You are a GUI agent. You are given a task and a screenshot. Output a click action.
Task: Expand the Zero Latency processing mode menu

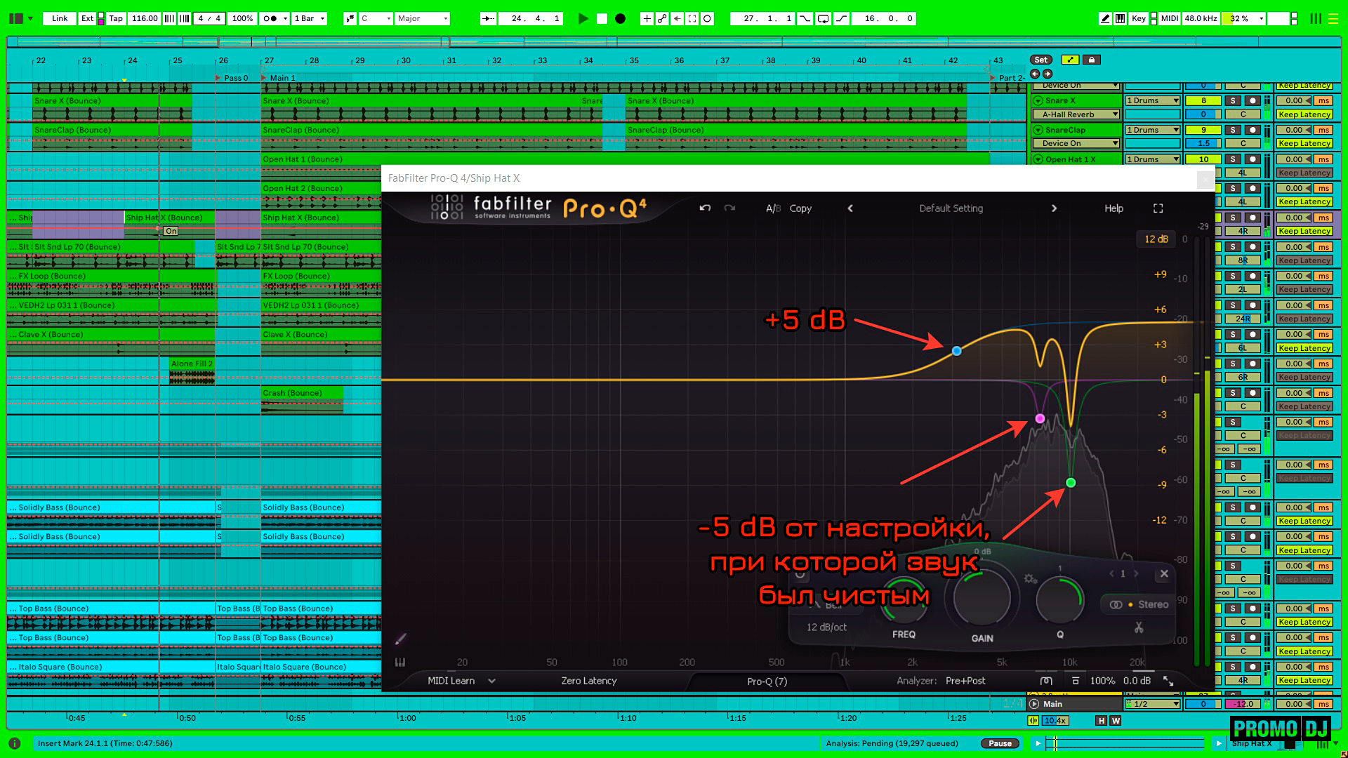(x=588, y=681)
